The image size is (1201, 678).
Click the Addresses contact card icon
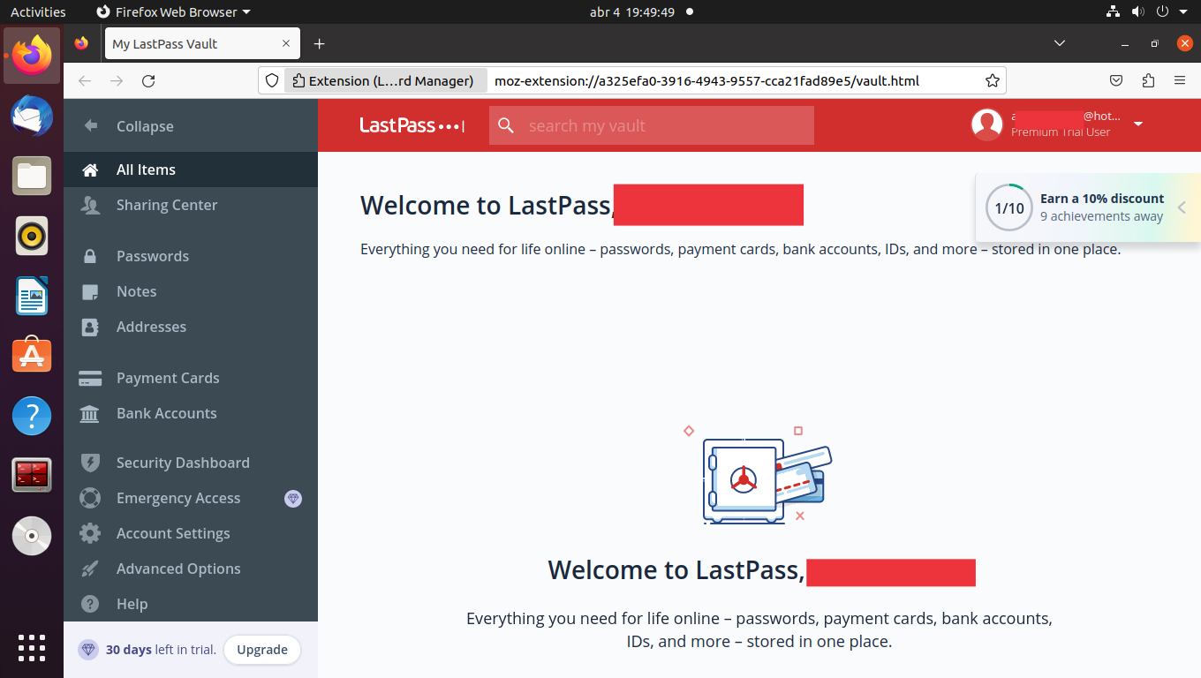(x=90, y=327)
